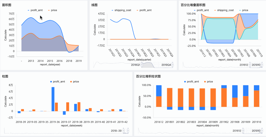Click right handle of 柱图 range slider
Viewport: 266px width, 137px height.
[x=128, y=131]
